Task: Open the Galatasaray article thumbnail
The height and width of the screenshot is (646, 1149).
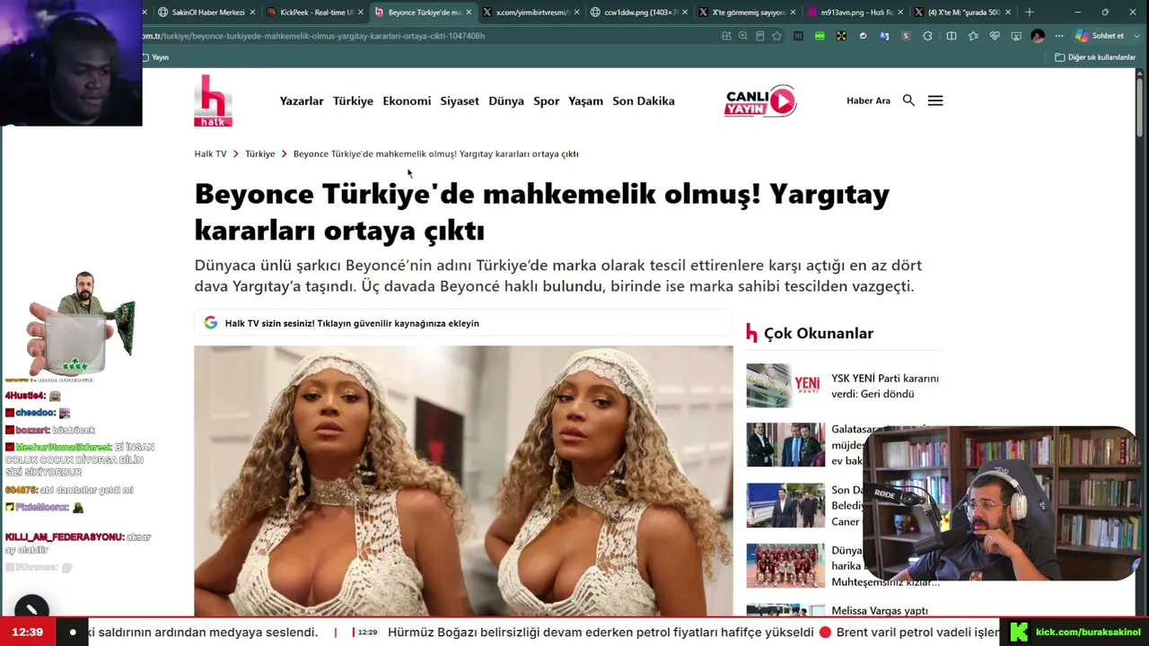Action: point(785,445)
